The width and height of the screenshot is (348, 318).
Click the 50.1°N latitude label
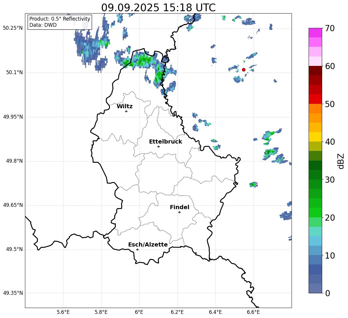(14, 73)
